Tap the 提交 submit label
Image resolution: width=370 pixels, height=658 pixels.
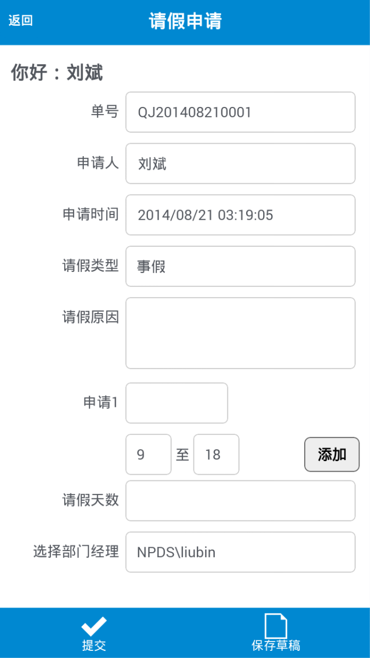coord(94,646)
